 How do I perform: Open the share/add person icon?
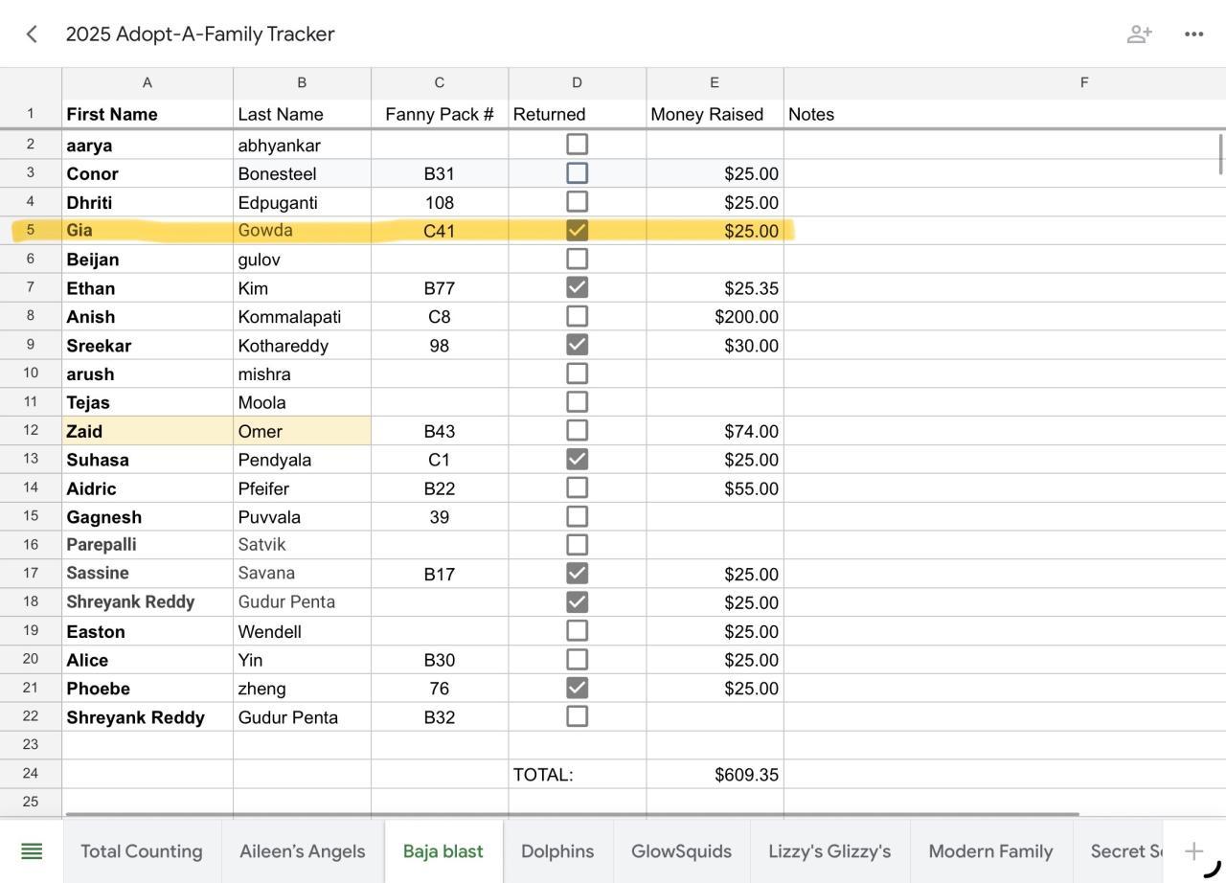pyautogui.click(x=1139, y=34)
